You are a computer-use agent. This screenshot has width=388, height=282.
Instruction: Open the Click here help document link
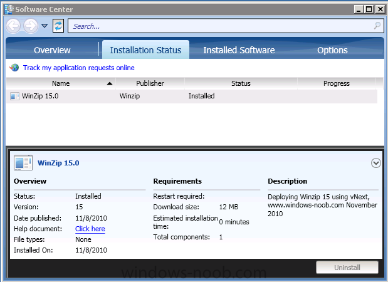click(x=90, y=229)
